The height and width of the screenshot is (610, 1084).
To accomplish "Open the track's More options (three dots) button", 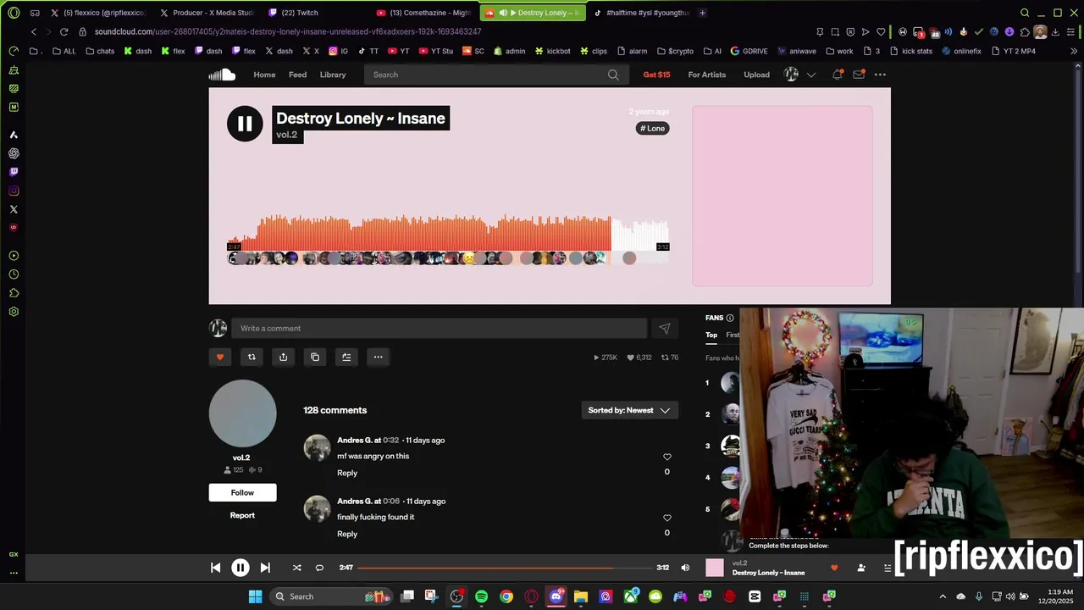I will pos(379,357).
